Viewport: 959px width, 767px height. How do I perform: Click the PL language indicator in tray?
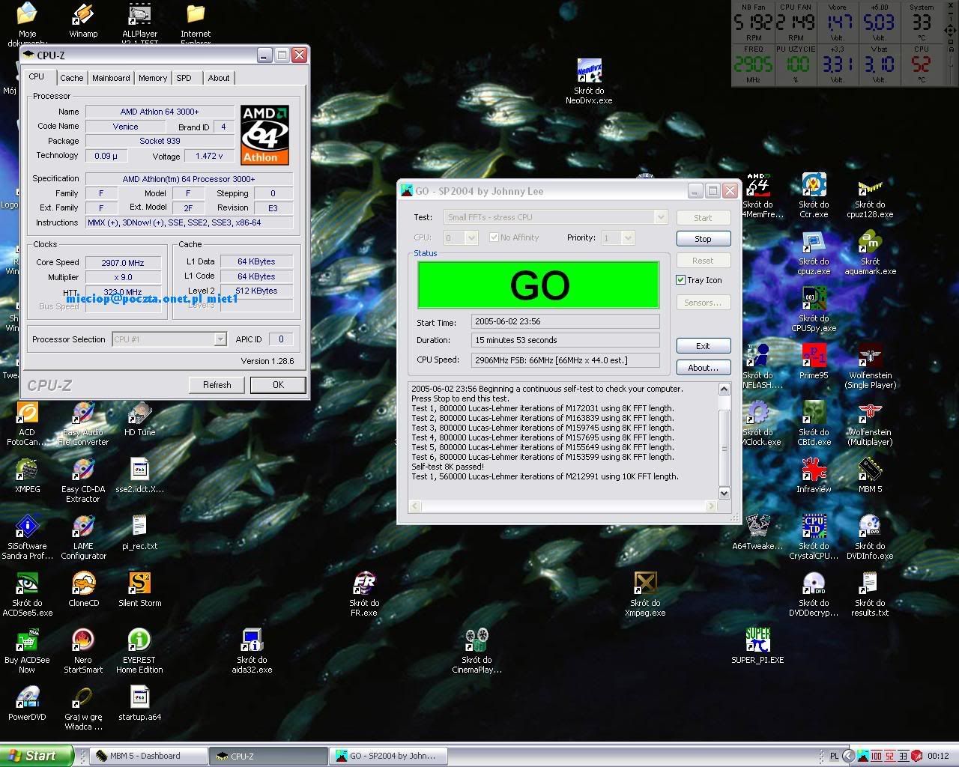point(835,757)
